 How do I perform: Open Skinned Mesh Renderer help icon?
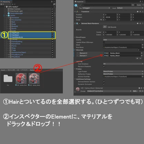click(137, 23)
